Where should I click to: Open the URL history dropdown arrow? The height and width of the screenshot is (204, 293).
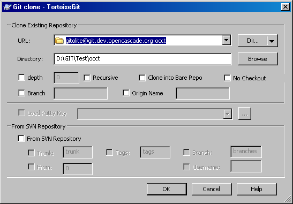tap(226, 40)
